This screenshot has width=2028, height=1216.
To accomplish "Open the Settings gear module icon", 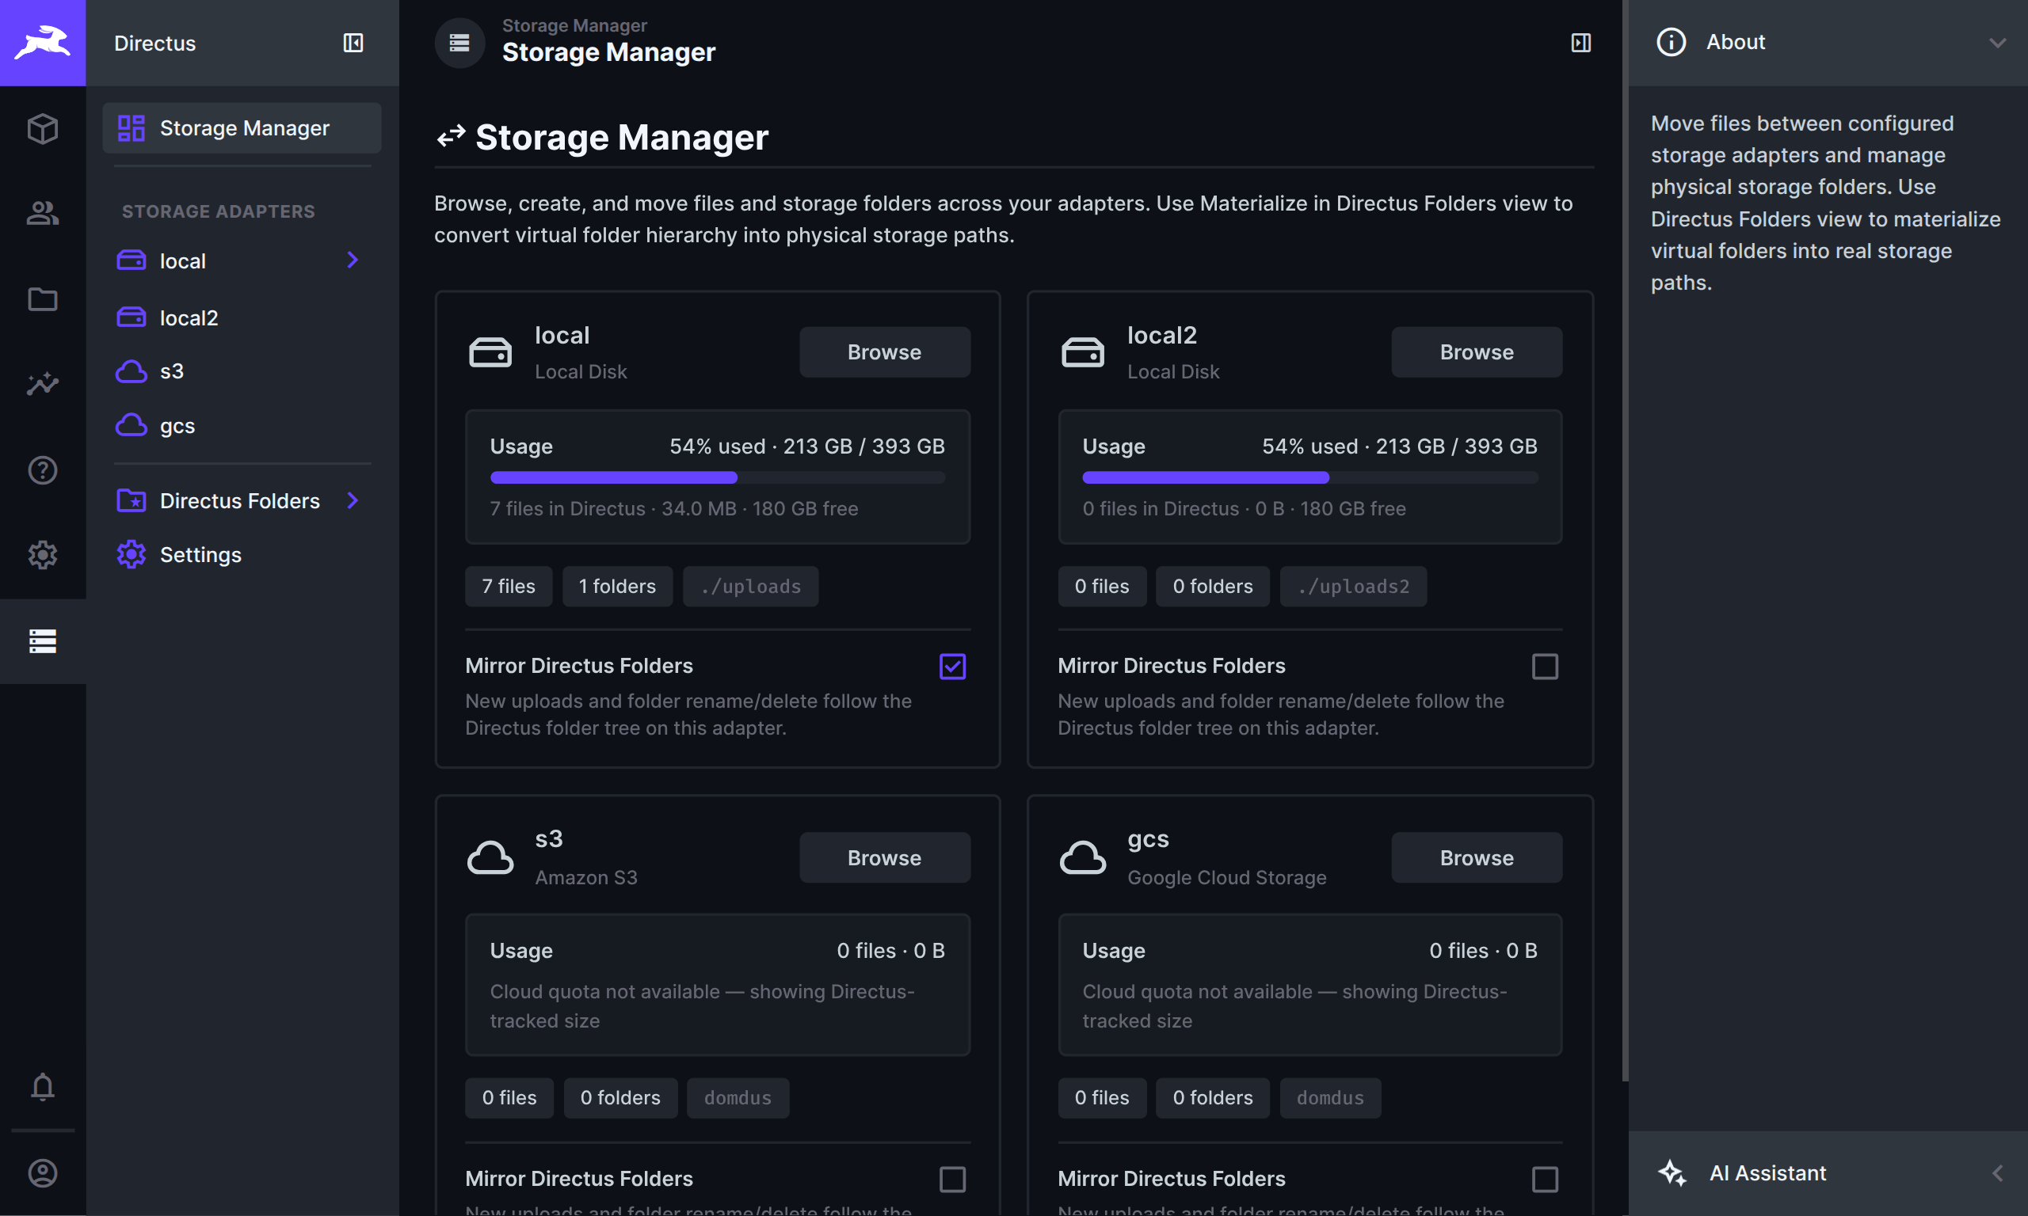I will click(x=43, y=556).
